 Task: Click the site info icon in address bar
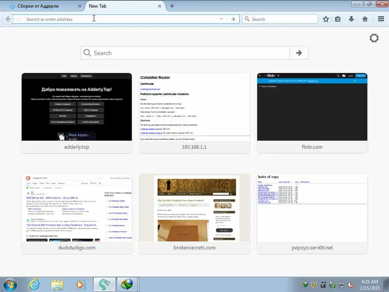pos(19,19)
